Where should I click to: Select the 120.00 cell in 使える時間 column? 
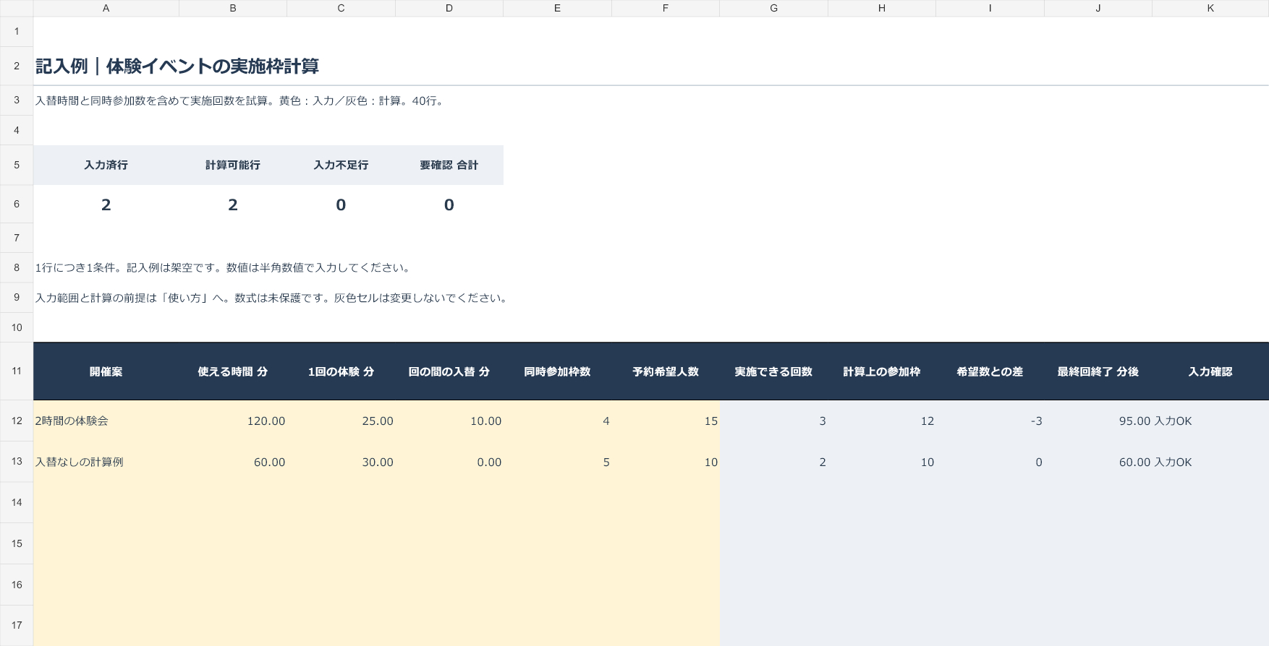[232, 421]
